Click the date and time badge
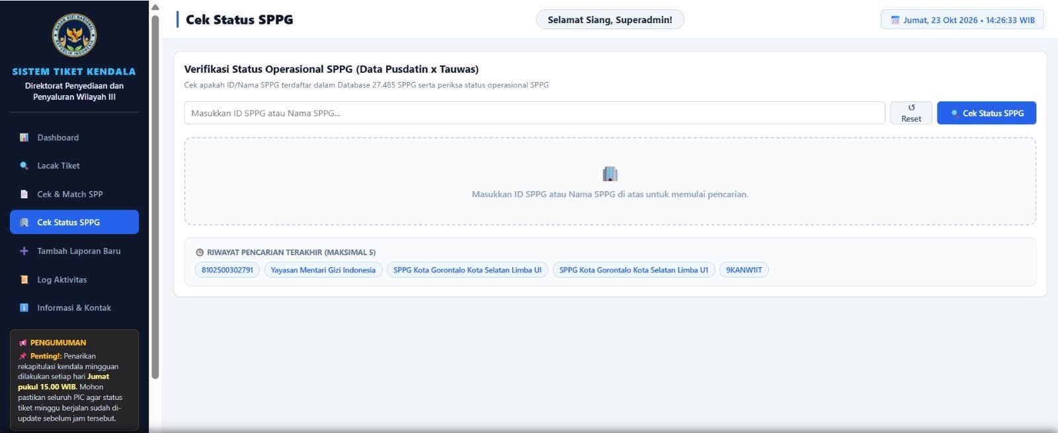This screenshot has width=1058, height=433. (962, 20)
